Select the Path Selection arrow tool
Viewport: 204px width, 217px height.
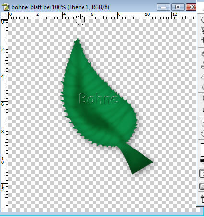(203, 98)
